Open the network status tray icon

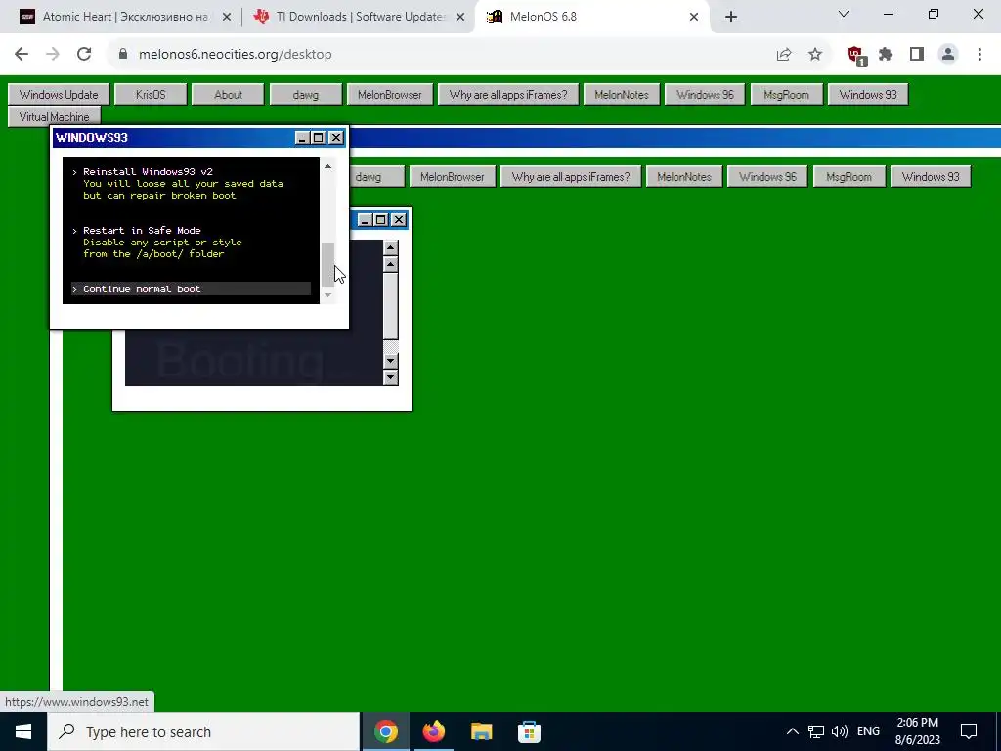816,731
